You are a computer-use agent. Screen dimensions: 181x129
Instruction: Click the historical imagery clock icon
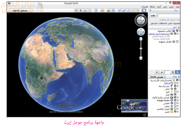click(113, 10)
